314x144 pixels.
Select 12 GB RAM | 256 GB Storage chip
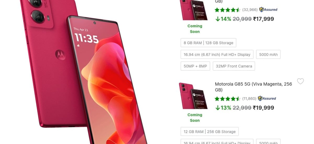pyautogui.click(x=210, y=131)
